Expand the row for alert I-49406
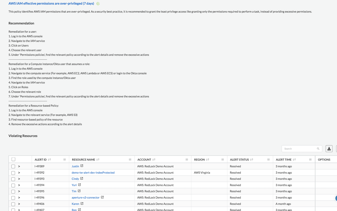The height and width of the screenshot is (211, 337). click(19, 204)
